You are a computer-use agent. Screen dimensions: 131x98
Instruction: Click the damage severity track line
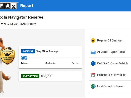tap(54, 58)
